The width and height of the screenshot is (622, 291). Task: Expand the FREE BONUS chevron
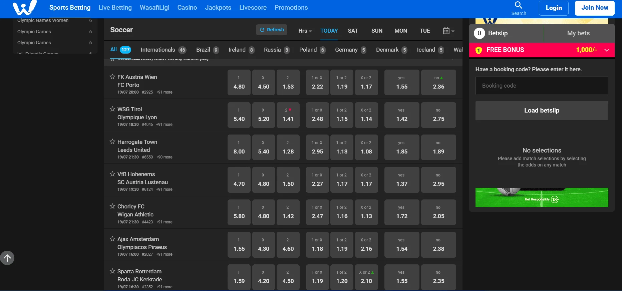(x=607, y=50)
